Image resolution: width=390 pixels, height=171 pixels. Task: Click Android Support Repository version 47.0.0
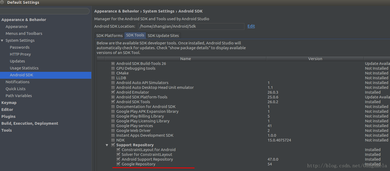click(x=273, y=159)
